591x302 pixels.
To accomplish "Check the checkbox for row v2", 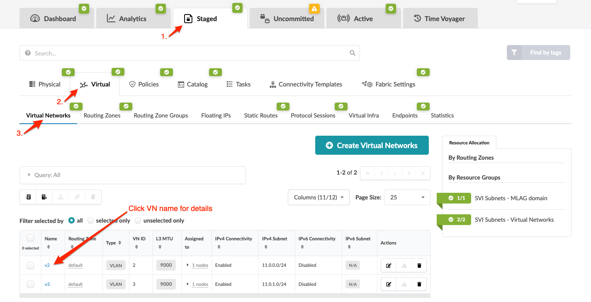I will point(30,265).
